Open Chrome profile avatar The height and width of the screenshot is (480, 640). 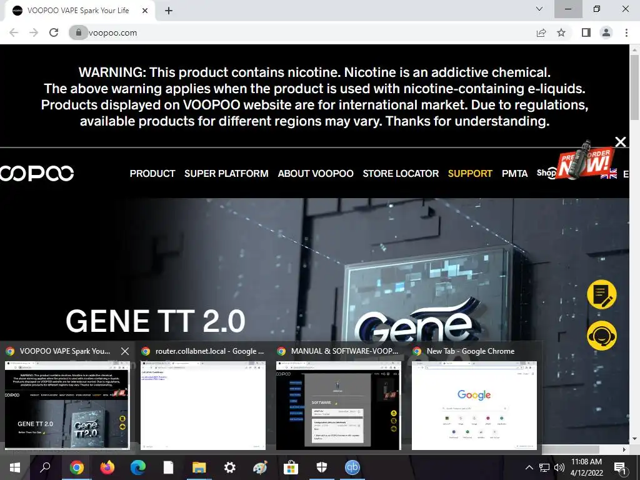[x=606, y=32]
